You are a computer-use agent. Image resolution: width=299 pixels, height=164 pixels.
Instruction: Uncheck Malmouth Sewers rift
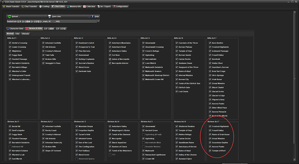pos(143,71)
